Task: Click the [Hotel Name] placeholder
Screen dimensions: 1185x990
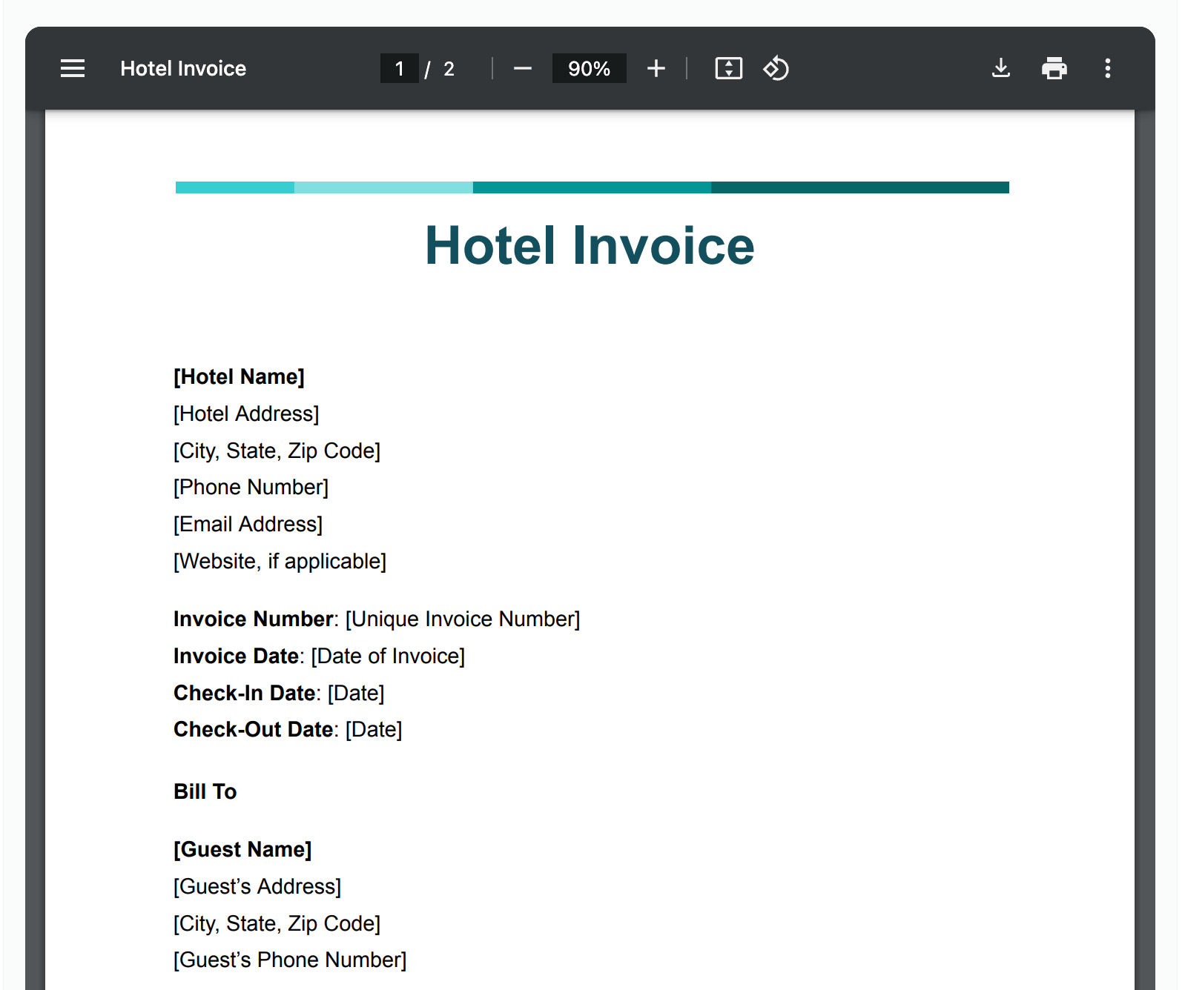Action: coord(239,377)
